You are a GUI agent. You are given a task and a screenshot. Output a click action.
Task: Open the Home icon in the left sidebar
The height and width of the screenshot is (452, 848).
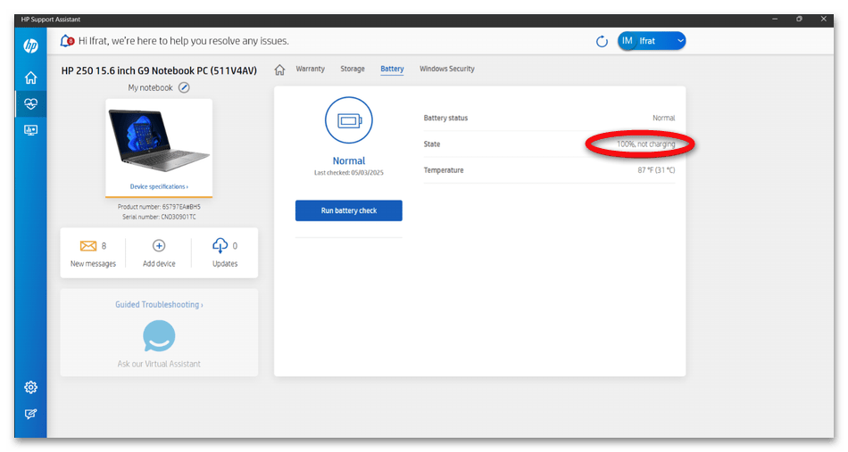click(31, 78)
